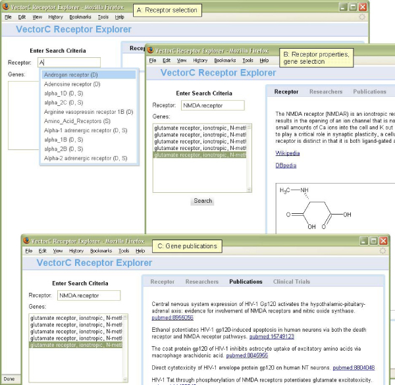Choose alpha_2B (D, S) suggestion
Screen dimensions: 395x385
pyautogui.click(x=89, y=149)
